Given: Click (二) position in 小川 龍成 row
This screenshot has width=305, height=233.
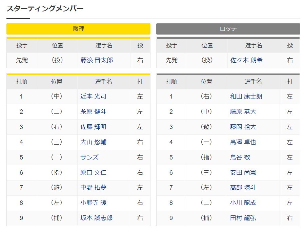Looking at the screenshot, I should point(206,203).
